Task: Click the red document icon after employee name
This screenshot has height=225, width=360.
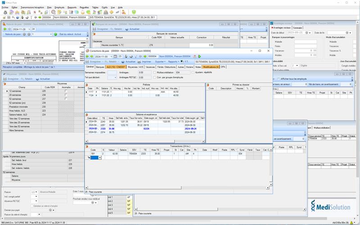Action: coord(195,56)
